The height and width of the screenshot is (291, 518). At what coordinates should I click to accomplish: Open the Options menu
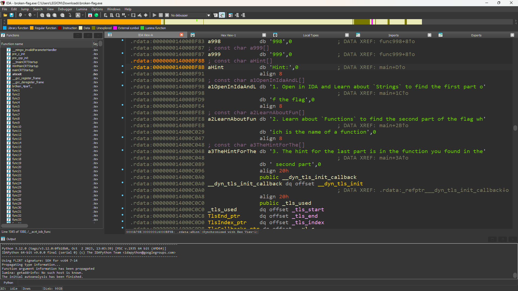(x=97, y=9)
